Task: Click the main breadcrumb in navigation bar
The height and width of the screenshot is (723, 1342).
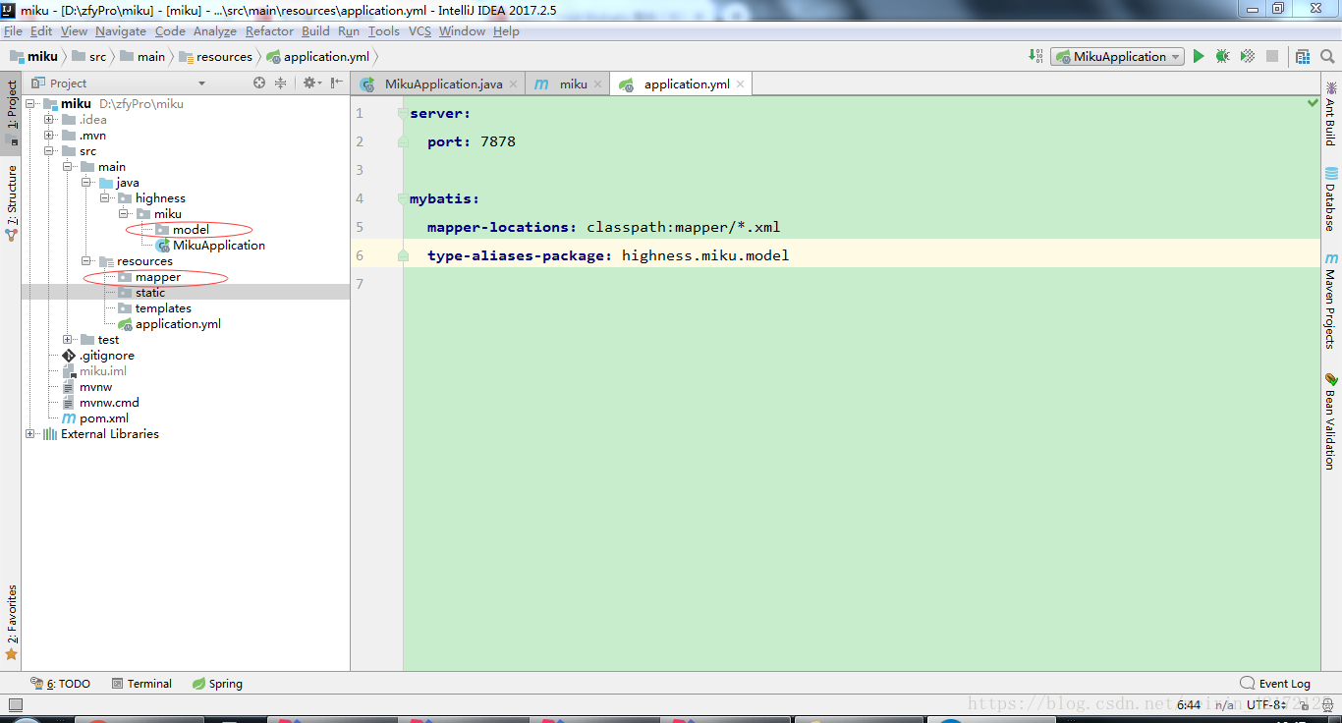Action: pos(142,56)
